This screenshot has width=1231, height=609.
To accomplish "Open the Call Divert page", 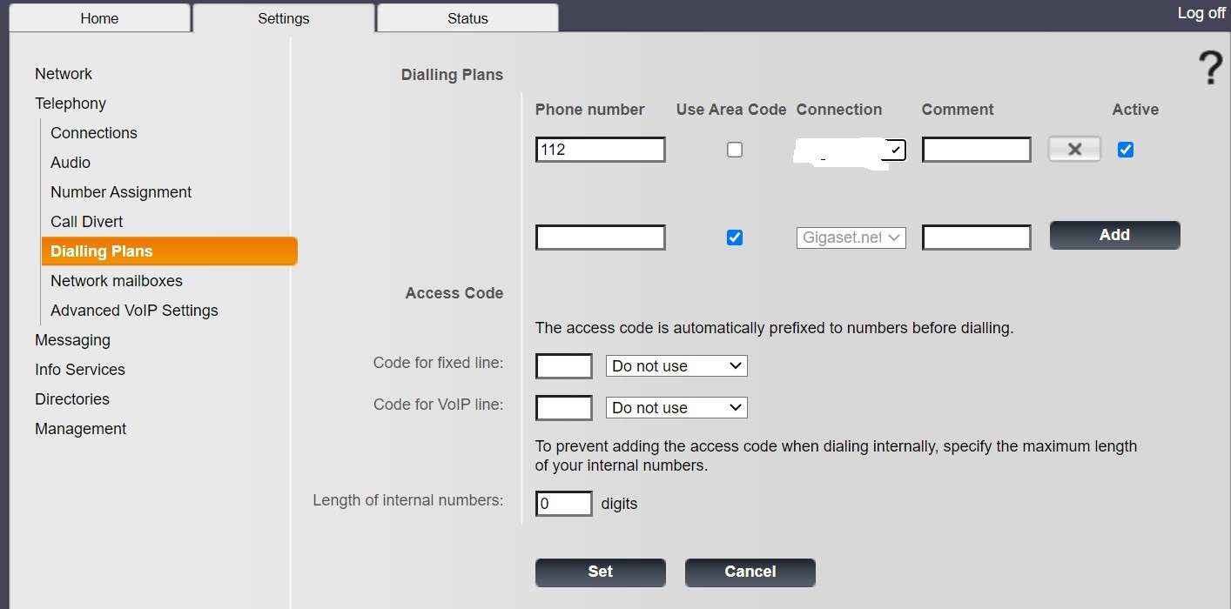I will (x=87, y=222).
